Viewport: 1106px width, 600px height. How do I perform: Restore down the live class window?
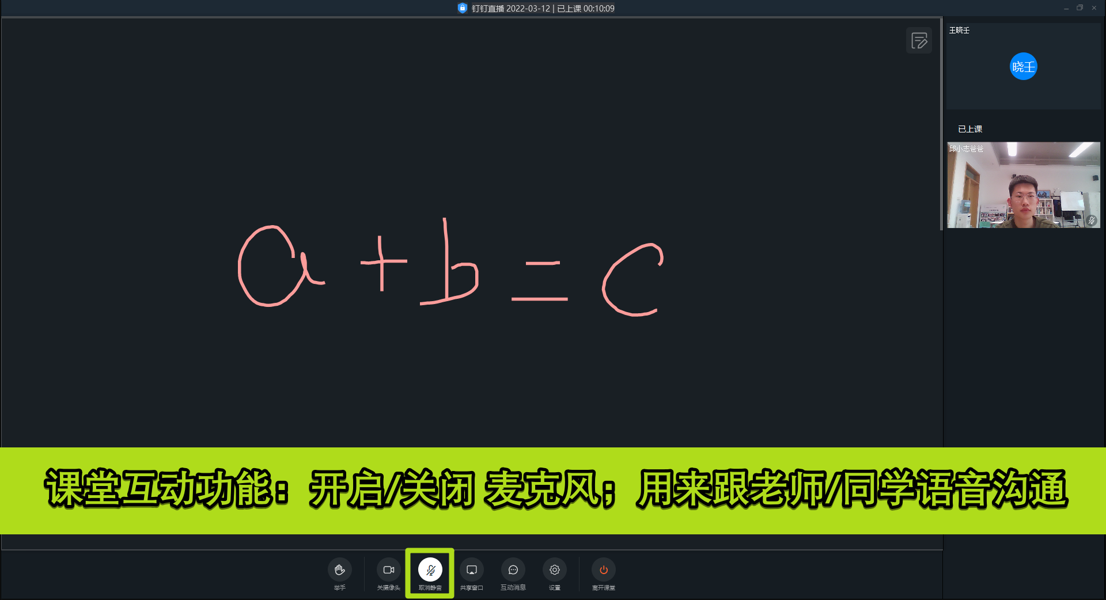tap(1080, 8)
